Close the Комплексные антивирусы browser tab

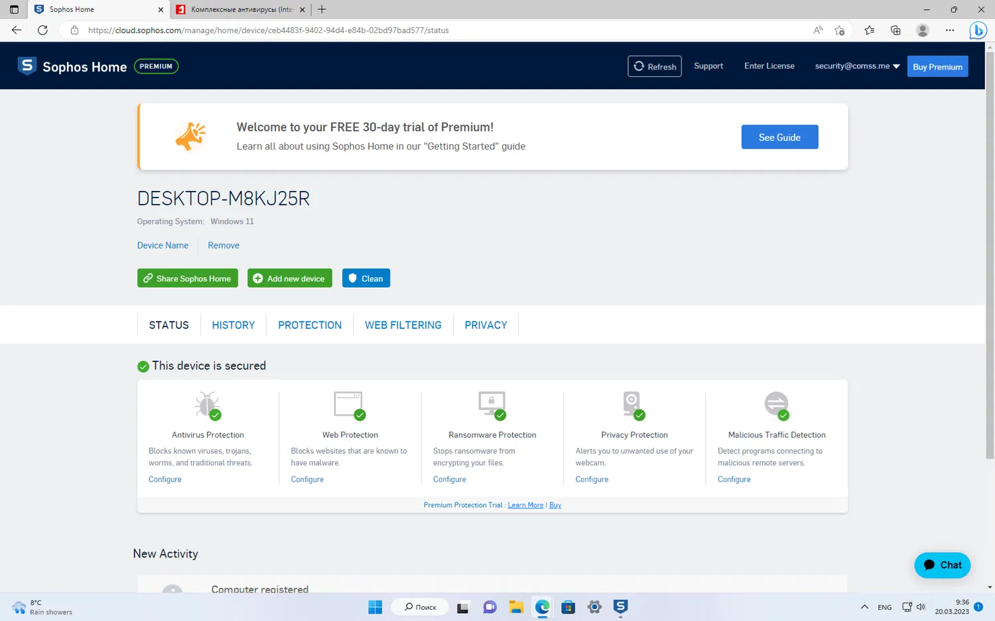302,9
